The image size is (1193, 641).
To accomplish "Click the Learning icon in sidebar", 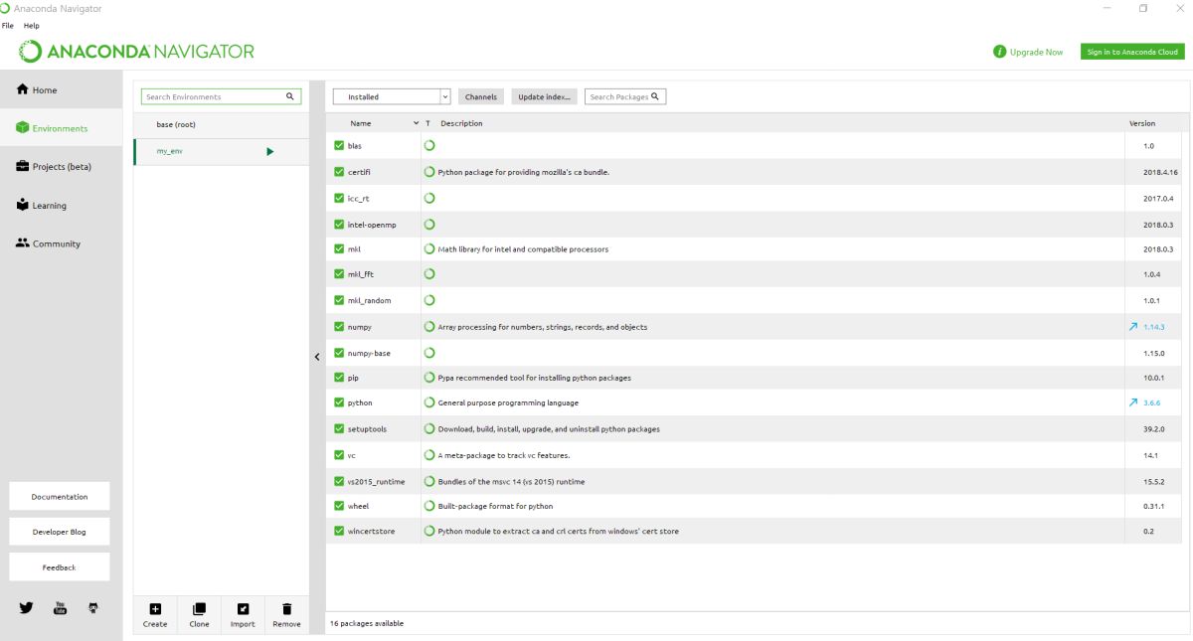I will click(x=23, y=205).
